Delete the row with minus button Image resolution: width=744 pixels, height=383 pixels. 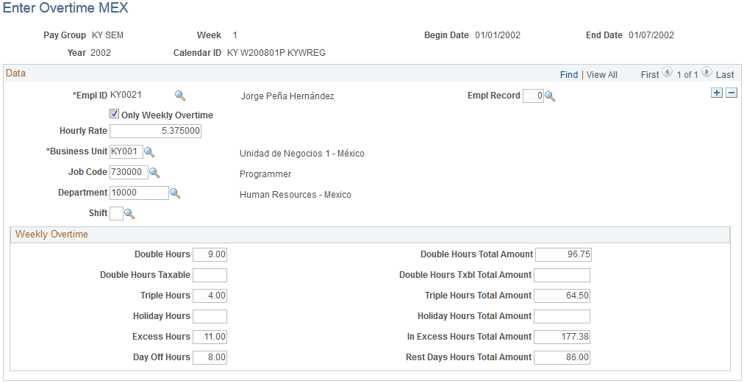pos(732,93)
